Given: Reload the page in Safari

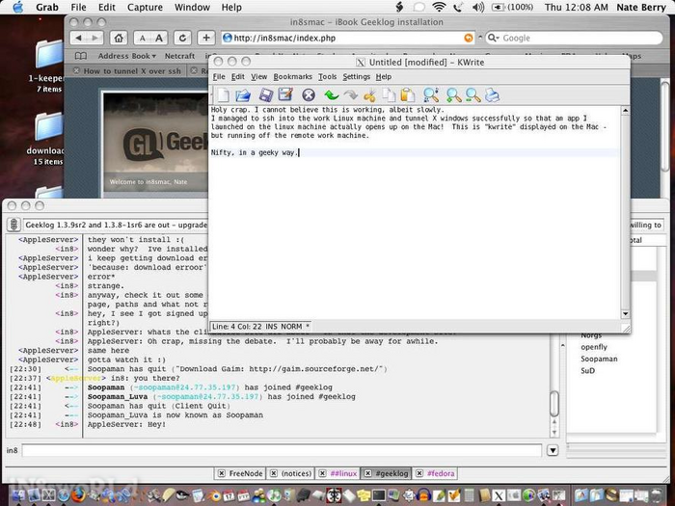Looking at the screenshot, I should tap(182, 38).
